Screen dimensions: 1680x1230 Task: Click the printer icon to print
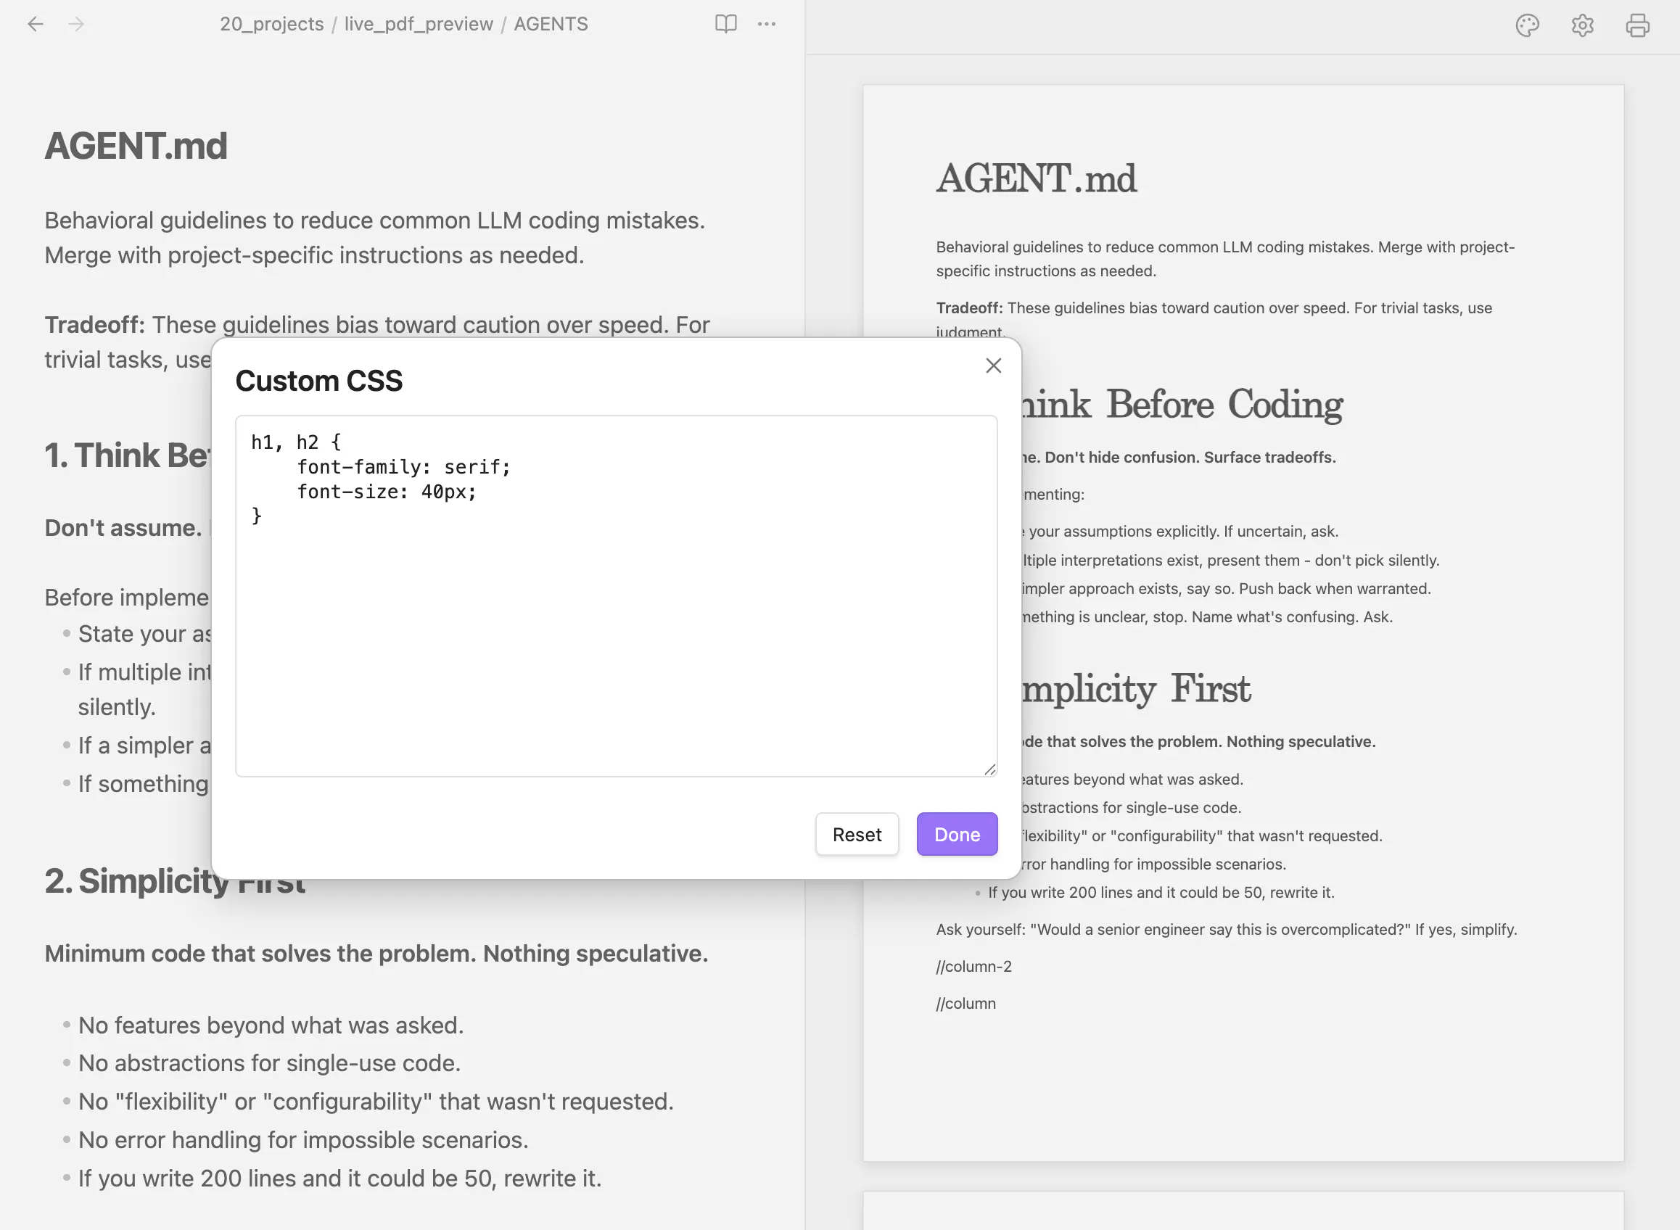pos(1636,25)
